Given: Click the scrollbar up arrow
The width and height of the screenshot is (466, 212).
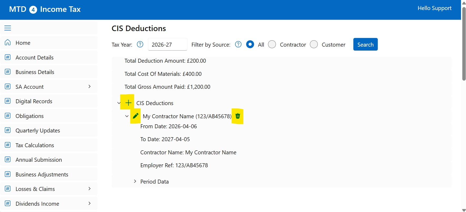Looking at the screenshot, I should pyautogui.click(x=464, y=3).
